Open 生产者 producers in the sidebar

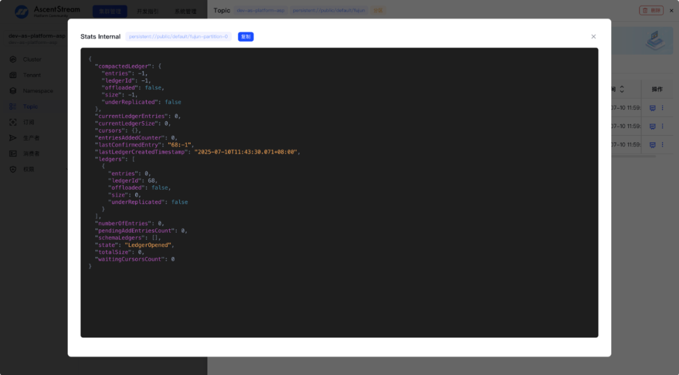click(x=31, y=138)
